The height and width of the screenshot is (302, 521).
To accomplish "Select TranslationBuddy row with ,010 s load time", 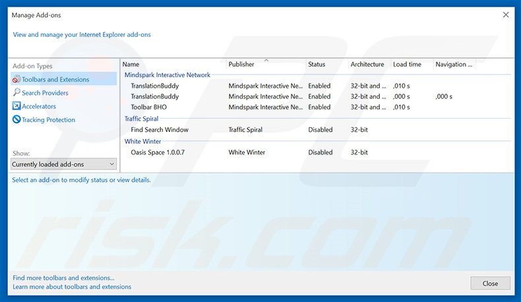I will click(316, 86).
